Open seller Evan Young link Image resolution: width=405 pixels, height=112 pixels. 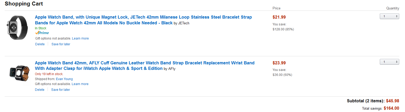tap(64, 79)
